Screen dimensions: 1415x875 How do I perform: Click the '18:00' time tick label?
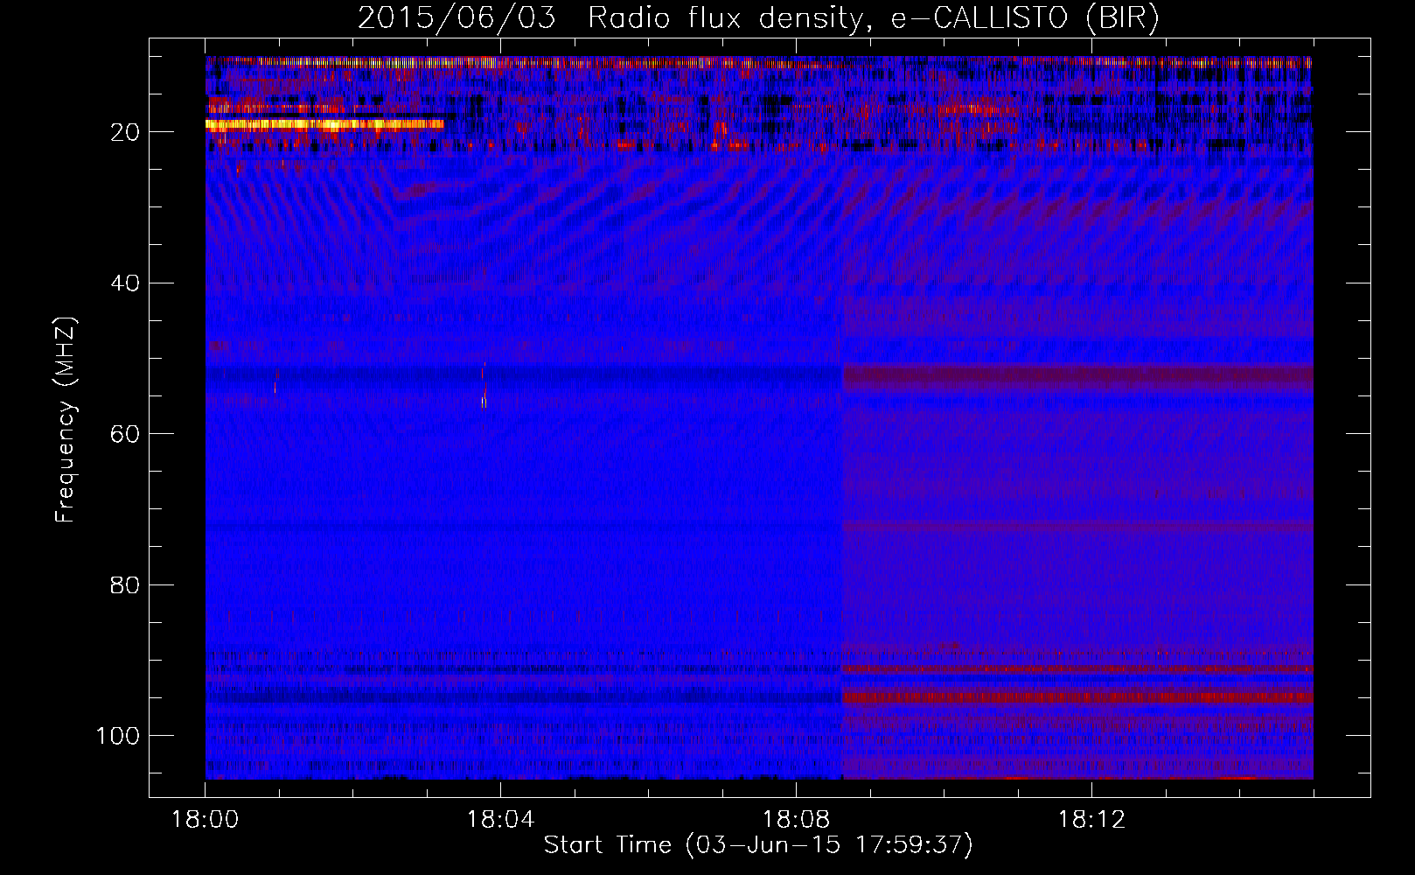tap(205, 819)
